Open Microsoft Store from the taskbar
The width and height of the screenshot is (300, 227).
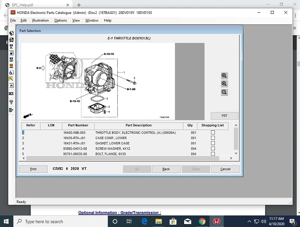pos(173,221)
